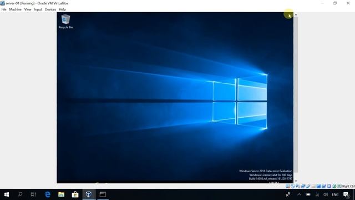Click the Build 14393 watermark line
355x200 pixels.
click(271, 179)
